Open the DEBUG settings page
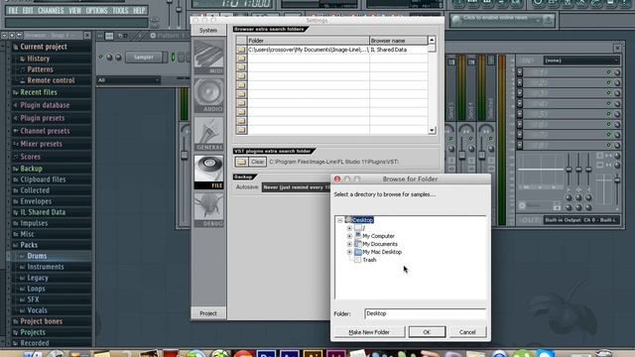 coord(208,210)
